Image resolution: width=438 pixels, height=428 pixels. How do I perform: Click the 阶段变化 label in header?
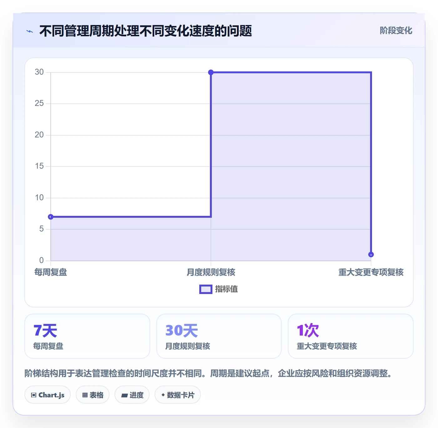click(396, 31)
